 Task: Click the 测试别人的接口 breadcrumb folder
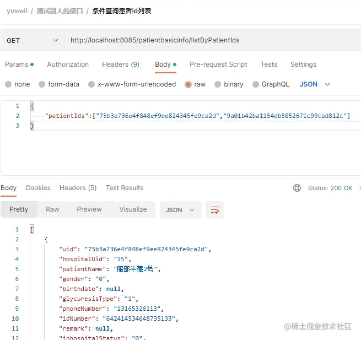(x=60, y=11)
